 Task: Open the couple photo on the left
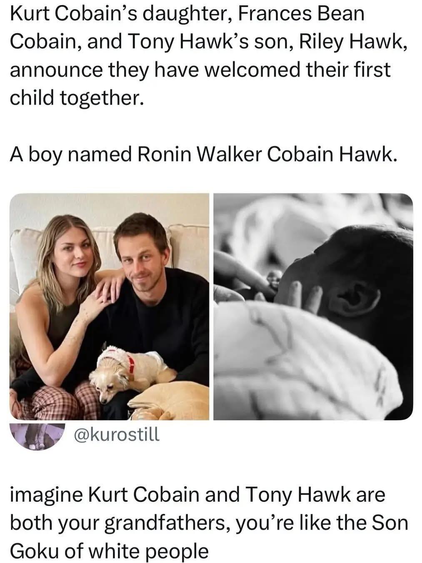click(109, 307)
